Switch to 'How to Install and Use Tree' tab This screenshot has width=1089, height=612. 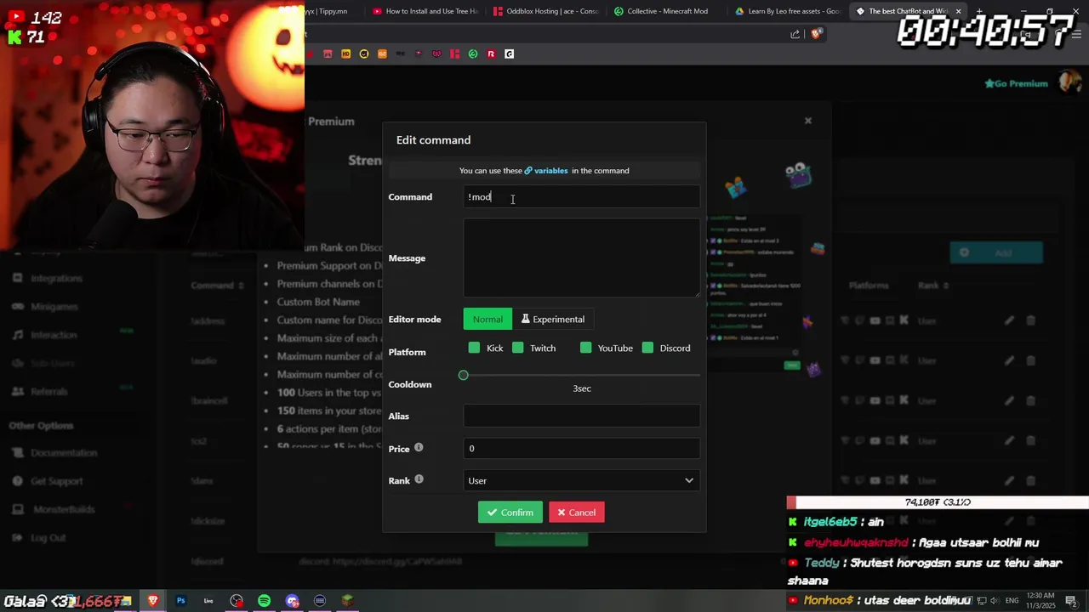[x=425, y=11]
